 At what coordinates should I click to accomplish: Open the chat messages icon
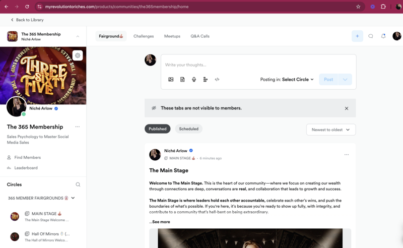tap(371, 36)
